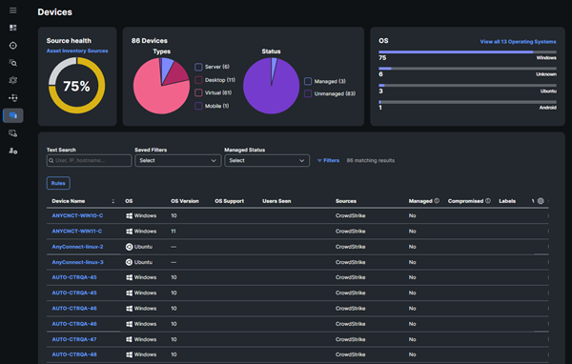Click the '86 matching results' text

(x=370, y=160)
